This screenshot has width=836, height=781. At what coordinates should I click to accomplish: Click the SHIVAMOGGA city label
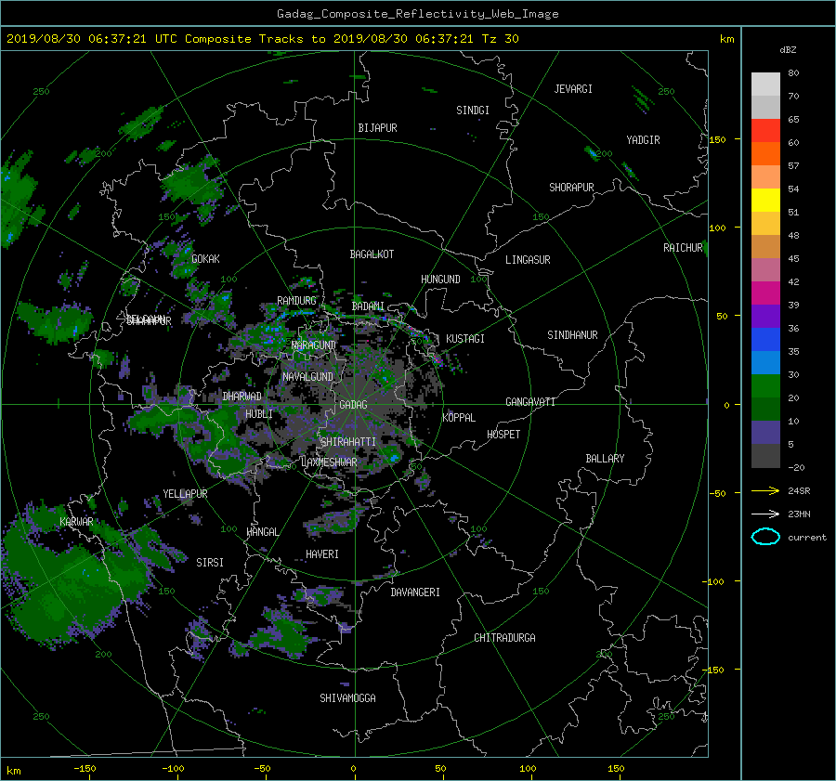point(347,698)
